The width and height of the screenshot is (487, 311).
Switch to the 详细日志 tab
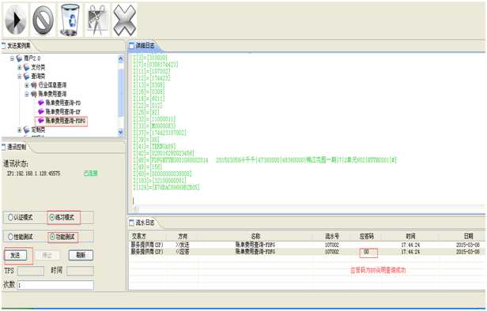145,46
